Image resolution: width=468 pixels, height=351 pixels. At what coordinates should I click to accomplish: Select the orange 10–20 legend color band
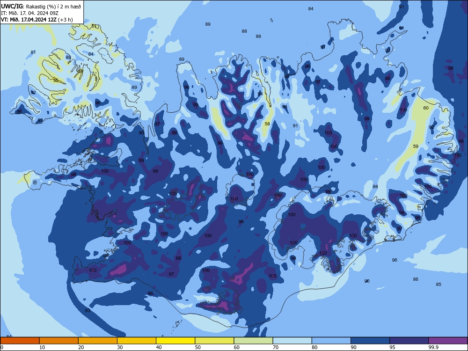59,341
